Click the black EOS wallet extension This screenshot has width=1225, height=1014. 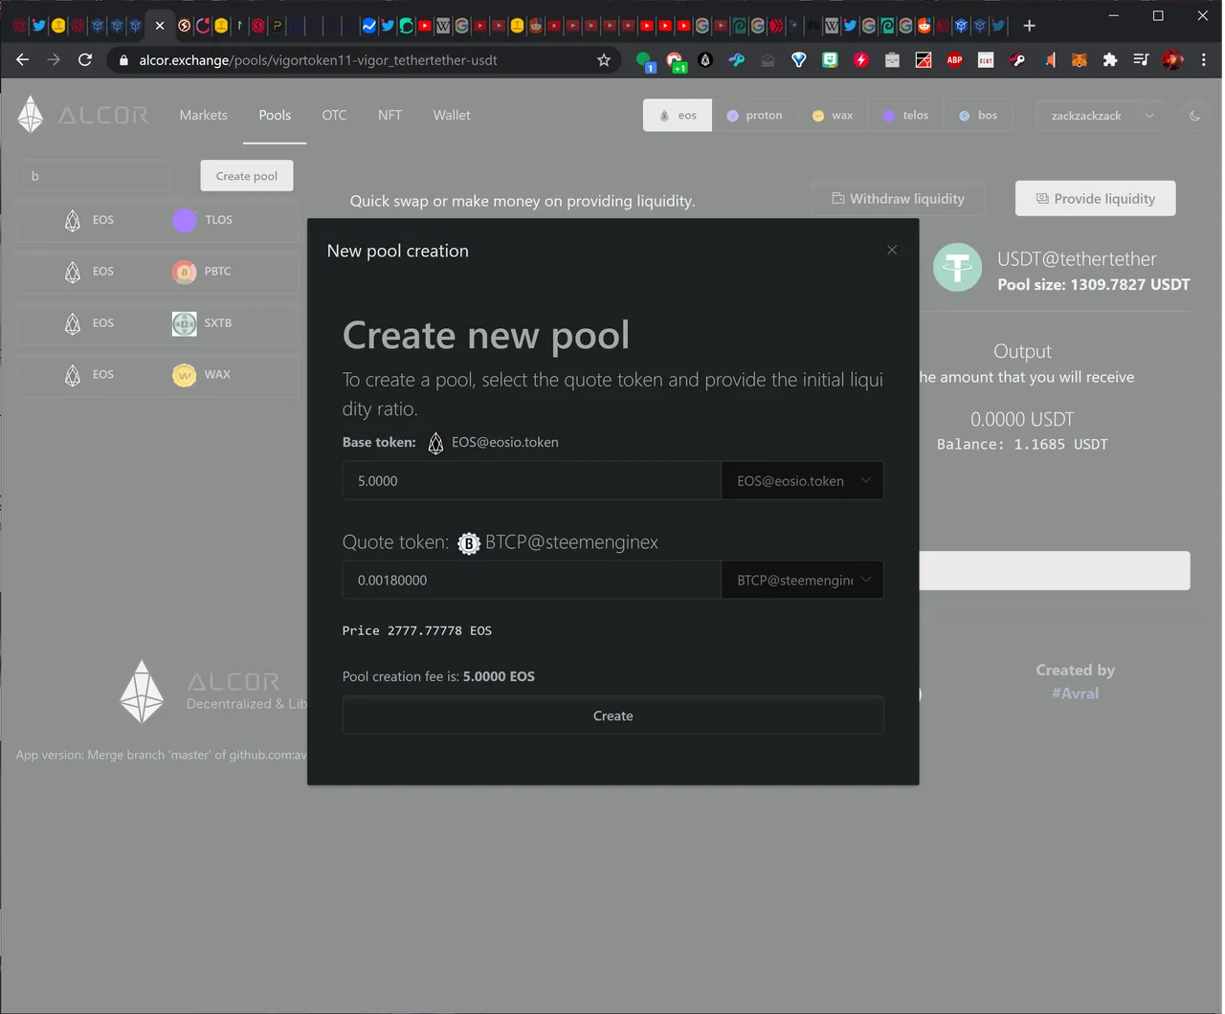pos(705,60)
